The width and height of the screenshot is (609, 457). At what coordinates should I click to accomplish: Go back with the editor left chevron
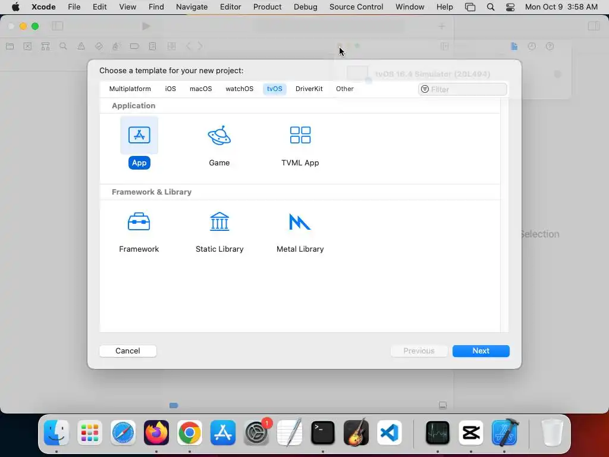pyautogui.click(x=189, y=46)
